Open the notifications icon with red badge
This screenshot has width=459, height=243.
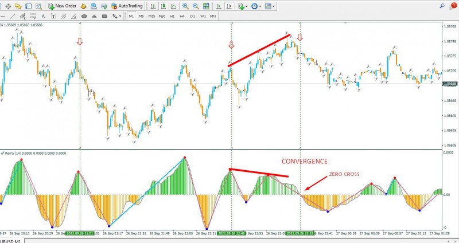pyautogui.click(x=453, y=6)
